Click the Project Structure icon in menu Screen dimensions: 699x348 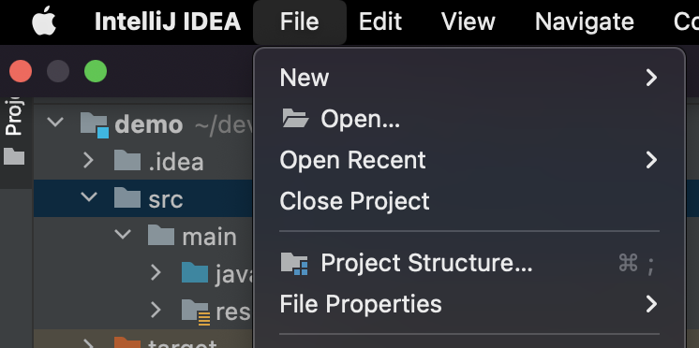tap(294, 264)
